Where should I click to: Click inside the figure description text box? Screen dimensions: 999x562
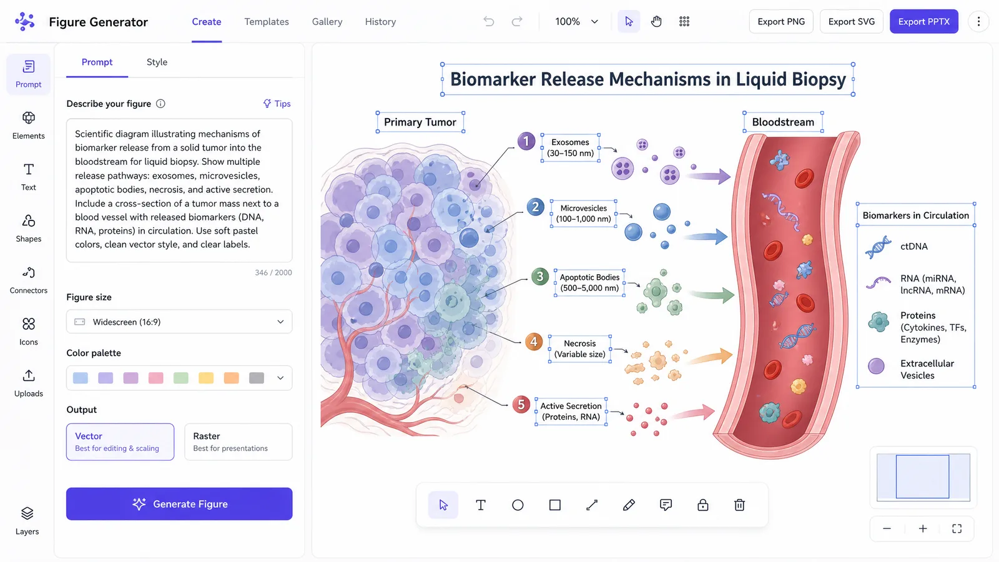coord(179,190)
